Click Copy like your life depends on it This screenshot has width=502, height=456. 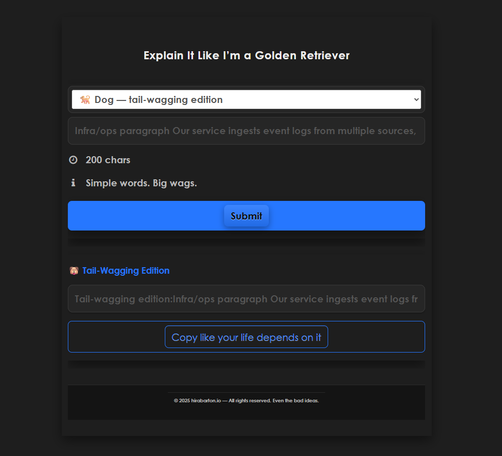click(x=246, y=337)
